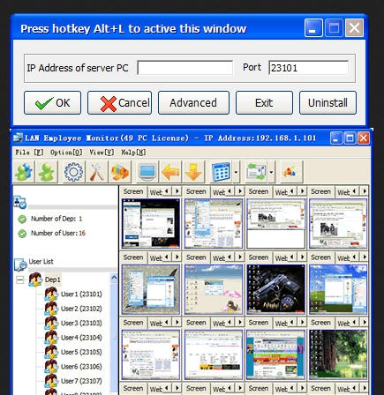
Task: Click the Web tab above the forest wallpaper thumbnail
Action: click(343, 324)
